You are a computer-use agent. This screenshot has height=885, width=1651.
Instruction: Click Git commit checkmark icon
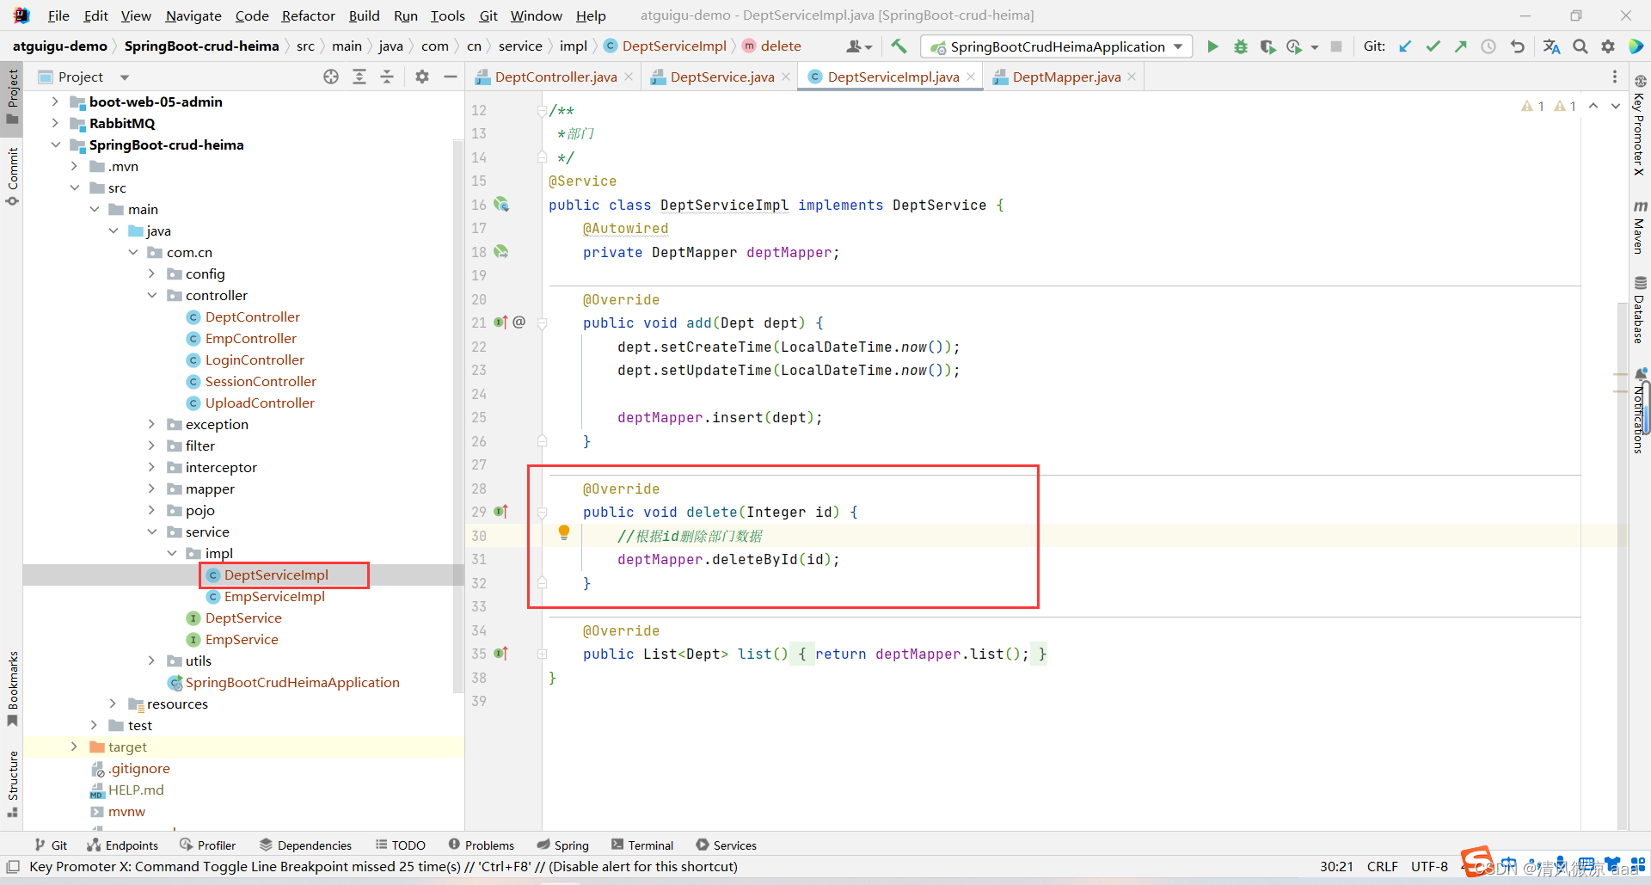pos(1433,46)
